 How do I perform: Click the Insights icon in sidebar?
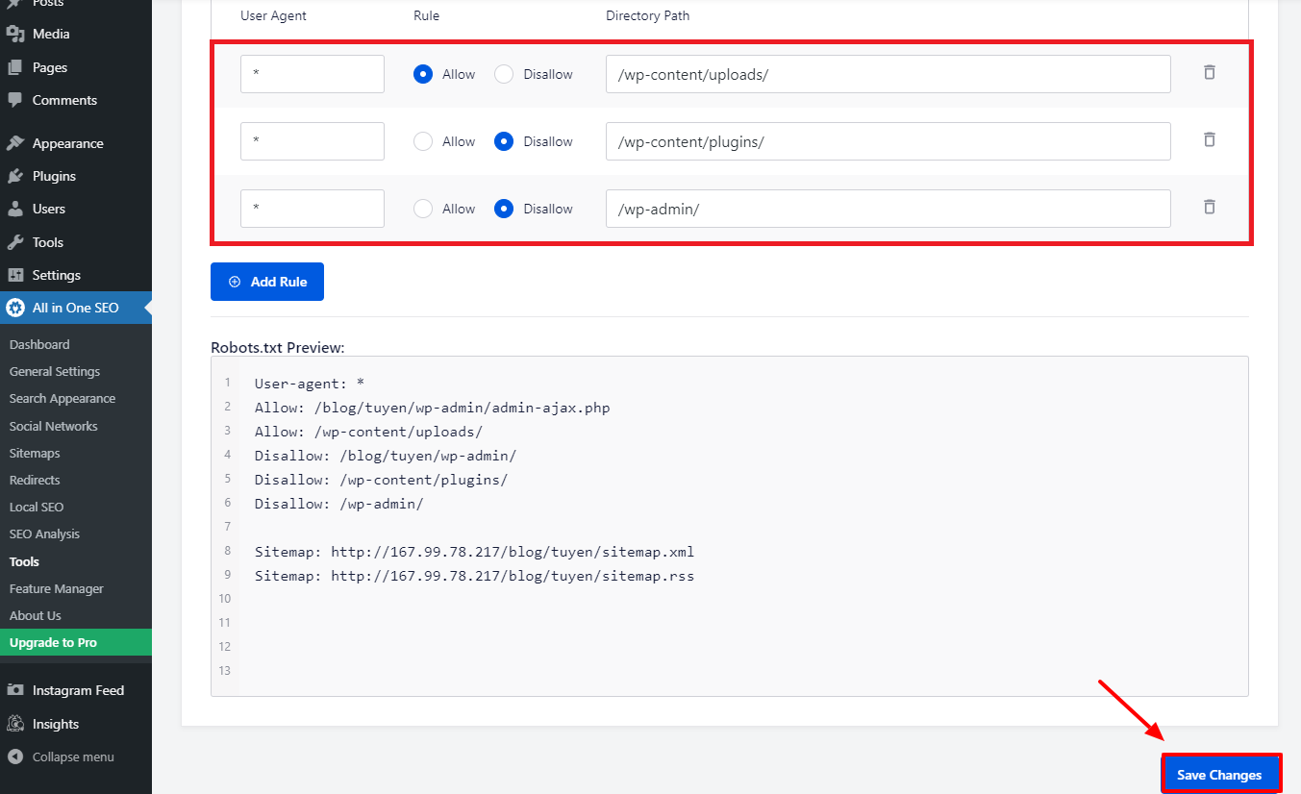[x=15, y=724]
